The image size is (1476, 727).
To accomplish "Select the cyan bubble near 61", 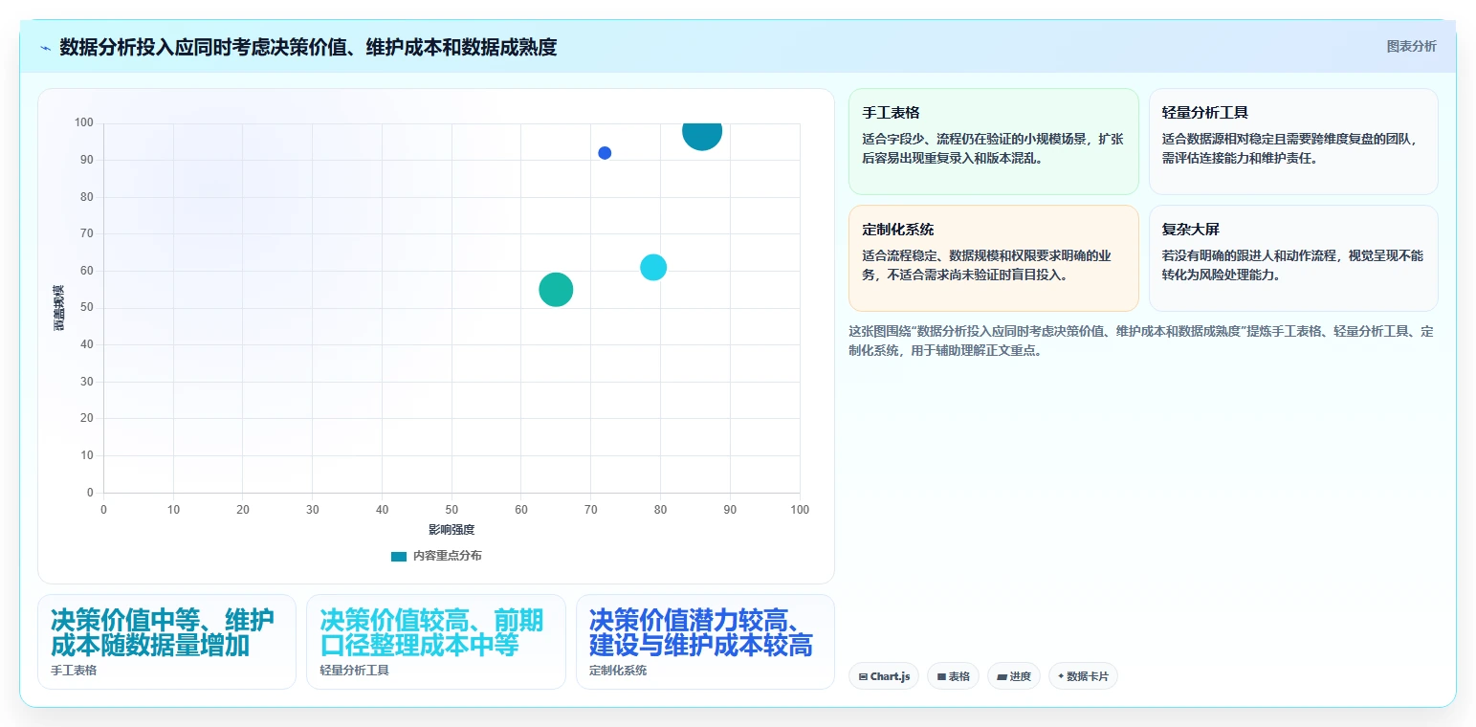I will click(653, 268).
